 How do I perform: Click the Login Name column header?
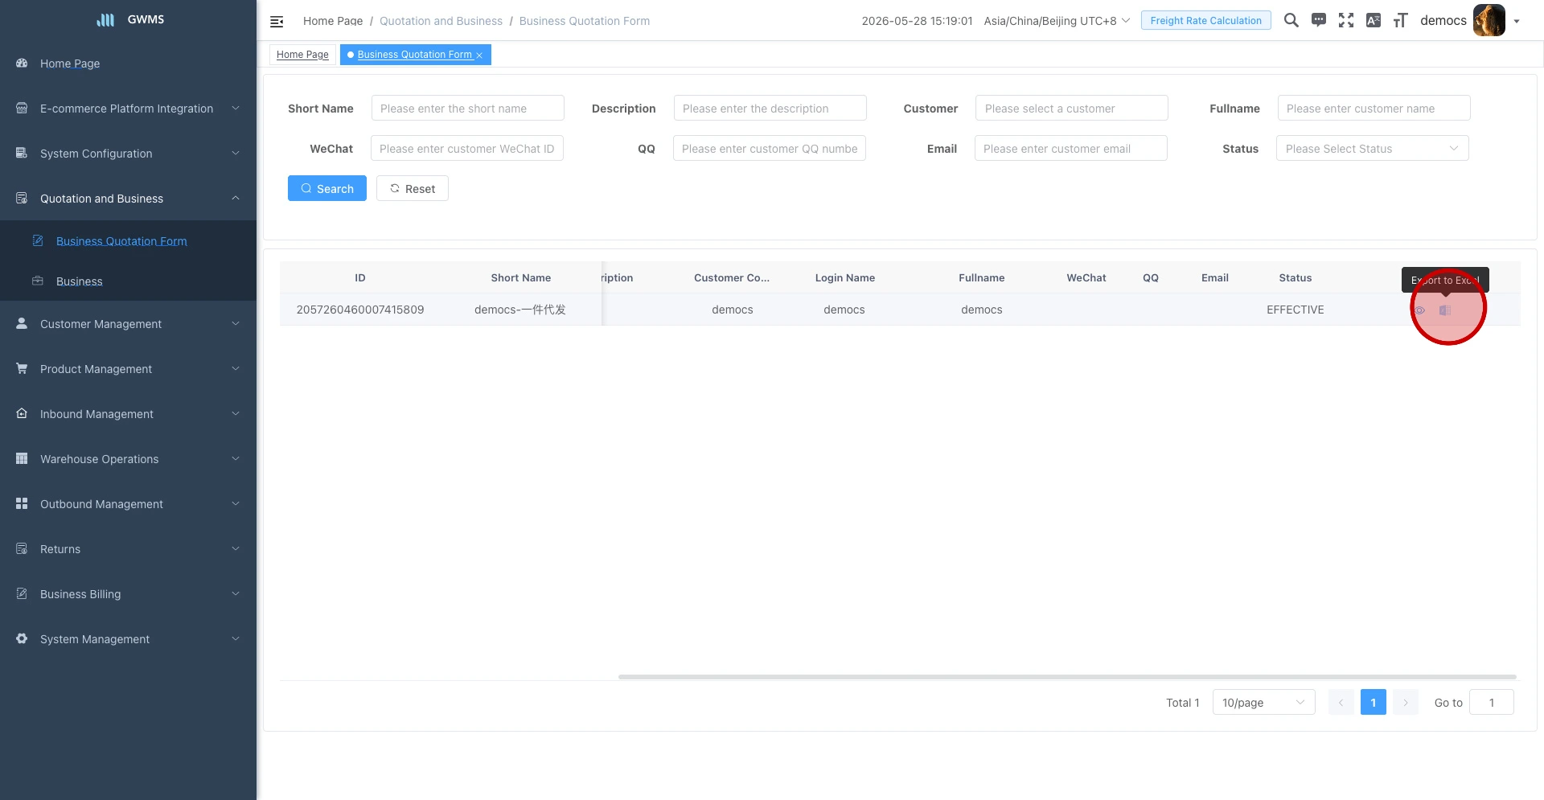(x=844, y=278)
